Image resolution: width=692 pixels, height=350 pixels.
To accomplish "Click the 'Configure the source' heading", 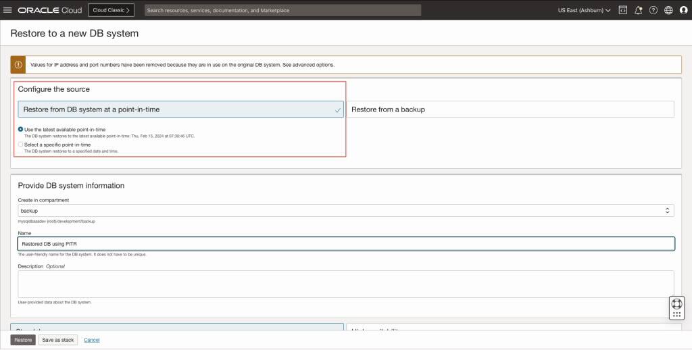I will tap(54, 89).
